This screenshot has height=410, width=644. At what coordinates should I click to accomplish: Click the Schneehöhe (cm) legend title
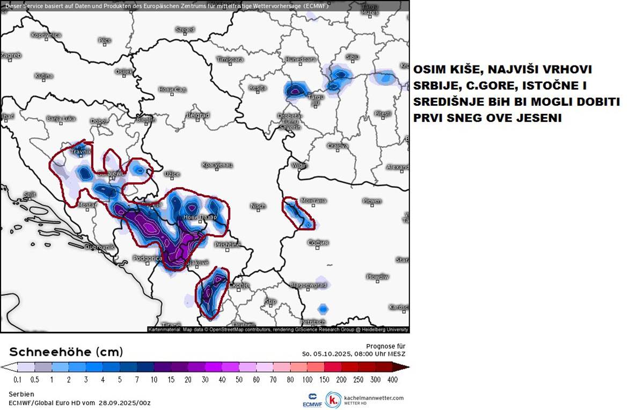(x=66, y=352)
